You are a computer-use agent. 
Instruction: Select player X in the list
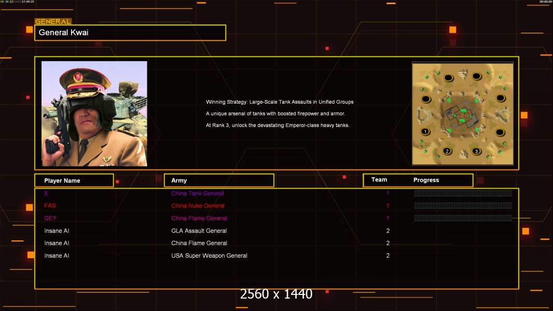click(x=46, y=193)
